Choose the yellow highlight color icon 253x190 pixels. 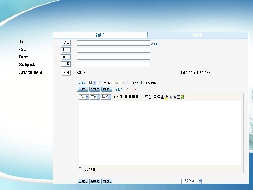tap(166, 97)
